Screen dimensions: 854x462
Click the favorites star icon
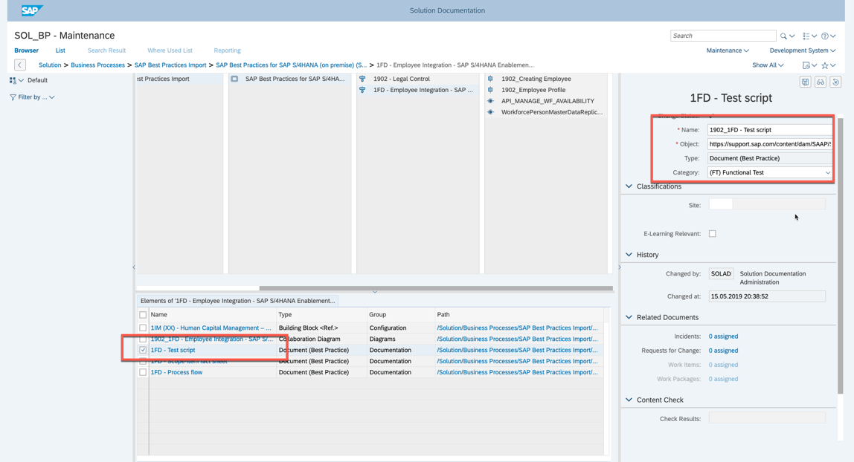pyautogui.click(x=824, y=65)
